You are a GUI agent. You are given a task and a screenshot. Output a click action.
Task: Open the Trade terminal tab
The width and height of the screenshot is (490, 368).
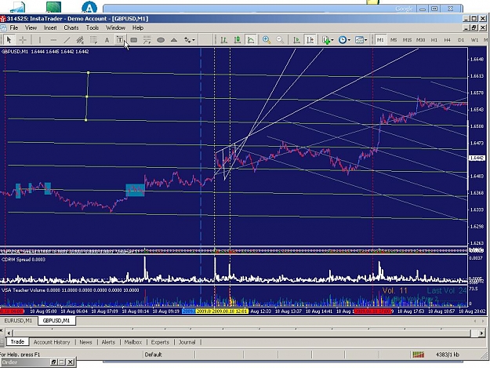(x=17, y=342)
